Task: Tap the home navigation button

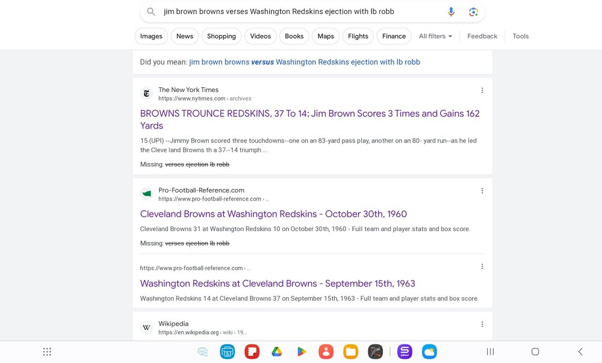Action: pyautogui.click(x=535, y=352)
